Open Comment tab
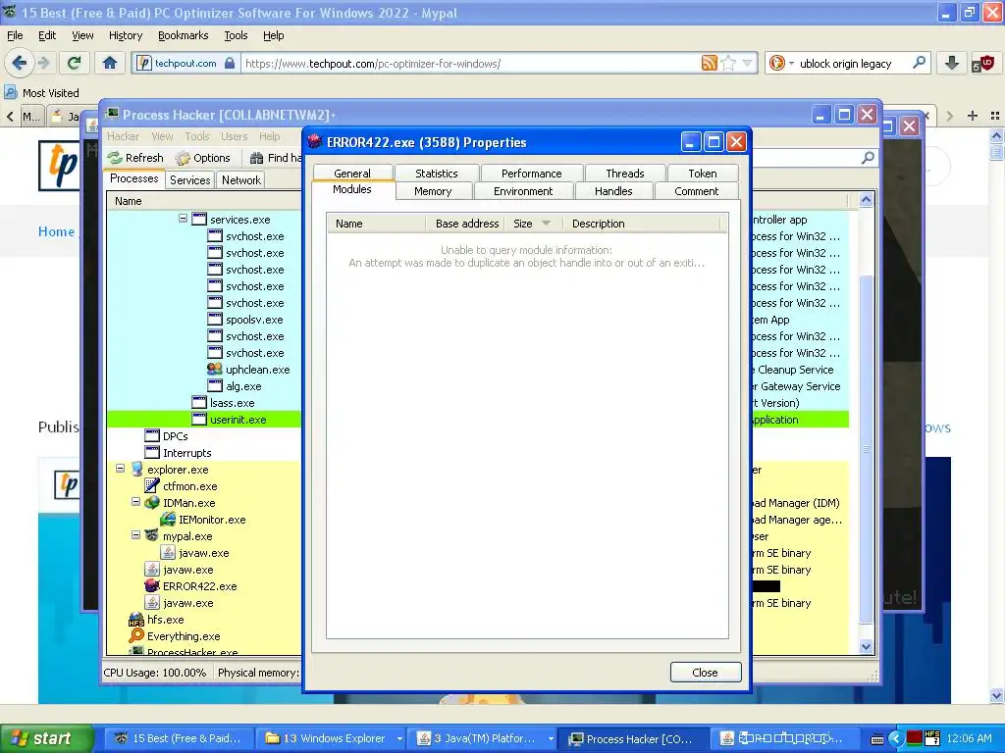Viewport: 1005px width, 753px height. pyautogui.click(x=696, y=191)
